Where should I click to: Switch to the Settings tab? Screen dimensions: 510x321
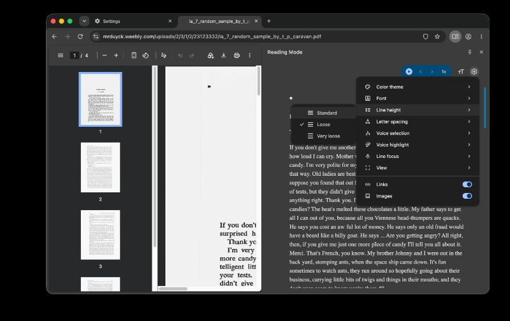point(133,21)
